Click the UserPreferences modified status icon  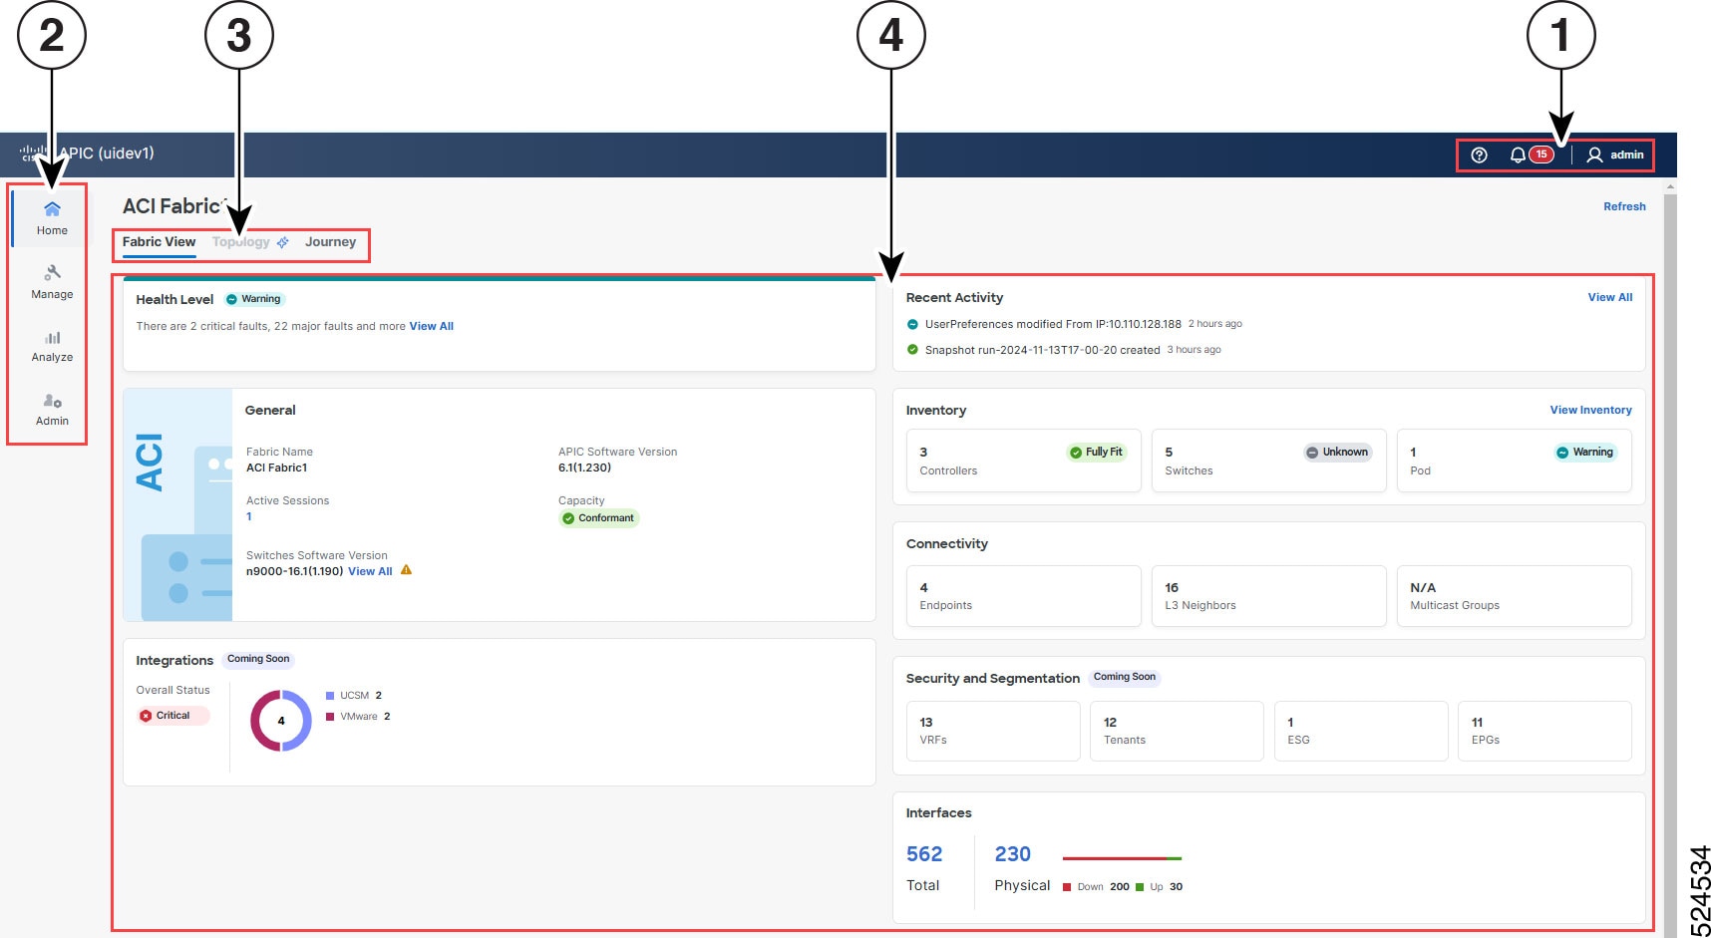(912, 324)
